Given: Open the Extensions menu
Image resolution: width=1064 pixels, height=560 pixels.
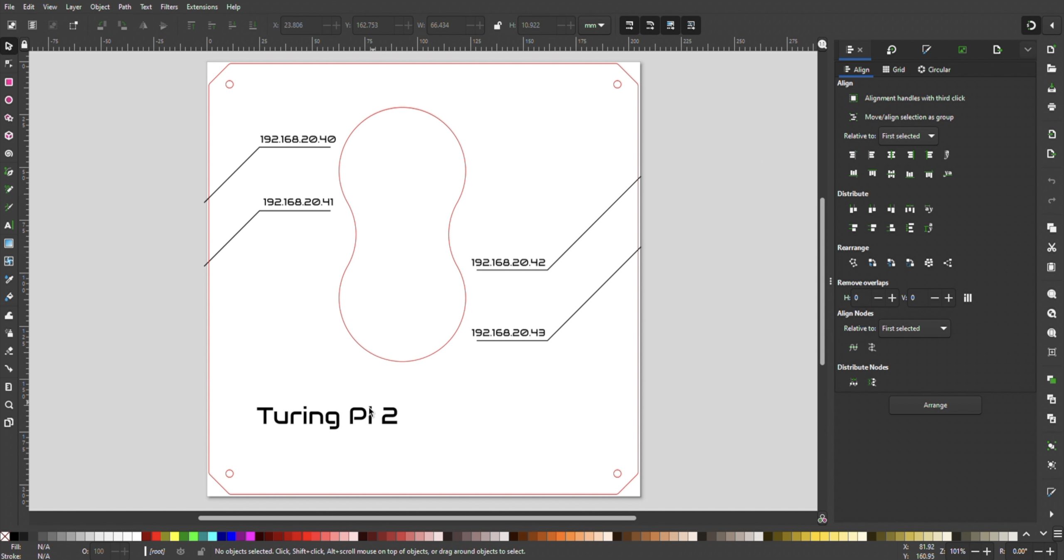Looking at the screenshot, I should [x=202, y=7].
